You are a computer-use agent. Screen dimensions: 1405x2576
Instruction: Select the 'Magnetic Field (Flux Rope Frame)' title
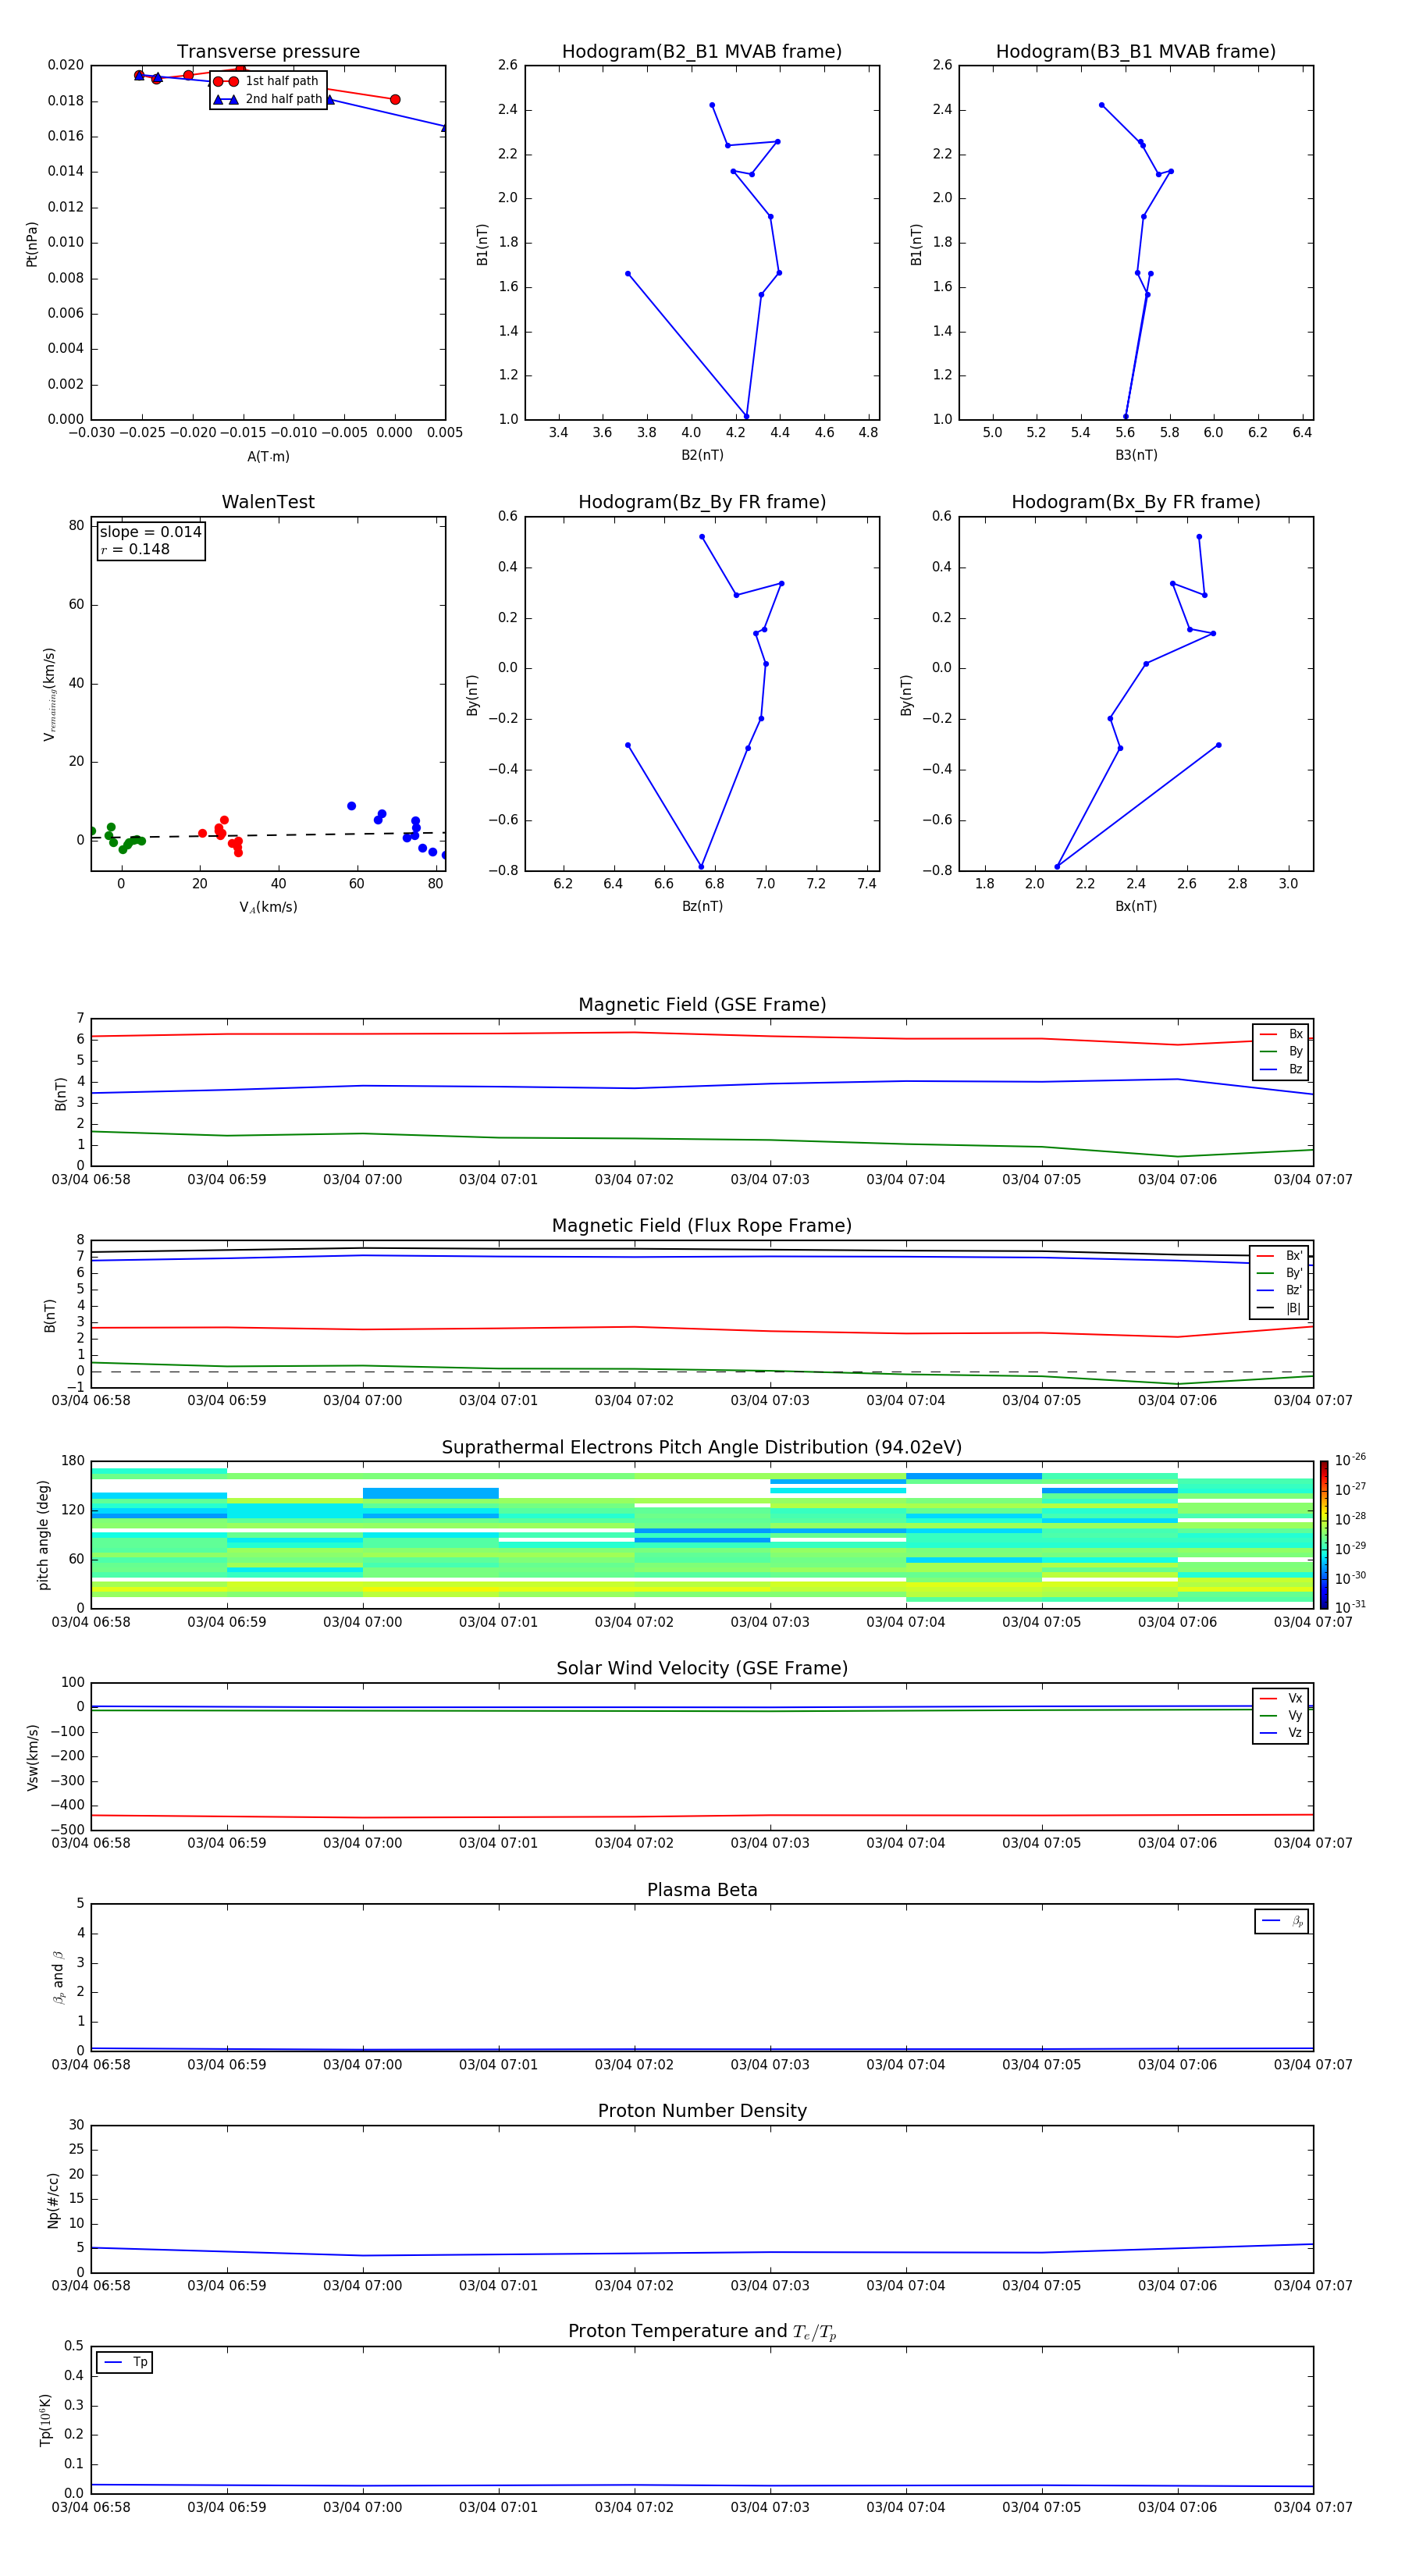coord(702,1226)
